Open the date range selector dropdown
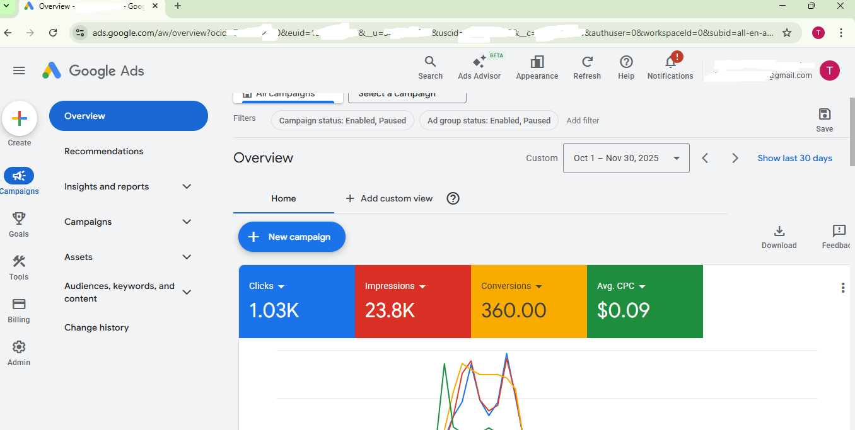The width and height of the screenshot is (855, 430). point(626,158)
